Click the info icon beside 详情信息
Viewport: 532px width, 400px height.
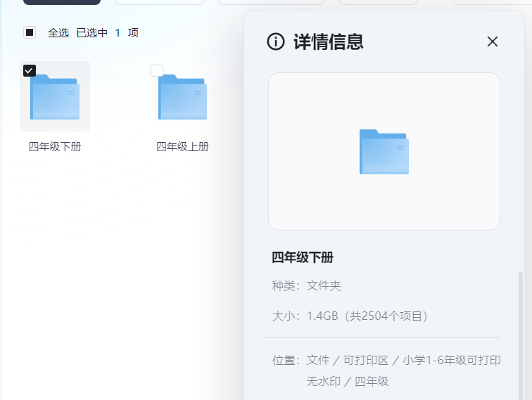pos(276,41)
